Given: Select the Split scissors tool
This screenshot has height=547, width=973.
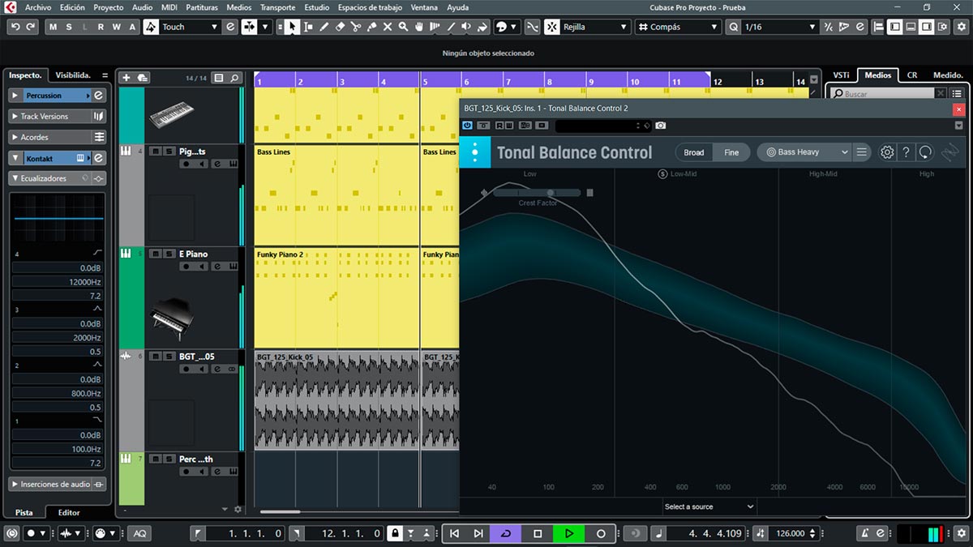Looking at the screenshot, I should (356, 27).
